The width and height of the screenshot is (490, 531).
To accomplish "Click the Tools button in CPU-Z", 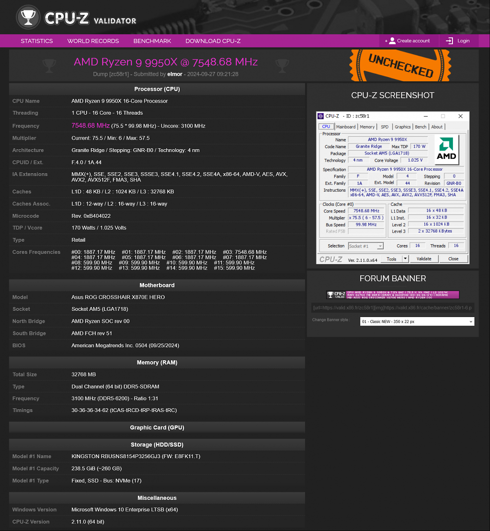I will (x=392, y=259).
